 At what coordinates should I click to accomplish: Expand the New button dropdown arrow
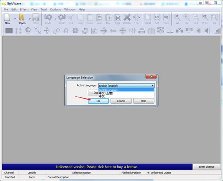pyautogui.click(x=15, y=19)
